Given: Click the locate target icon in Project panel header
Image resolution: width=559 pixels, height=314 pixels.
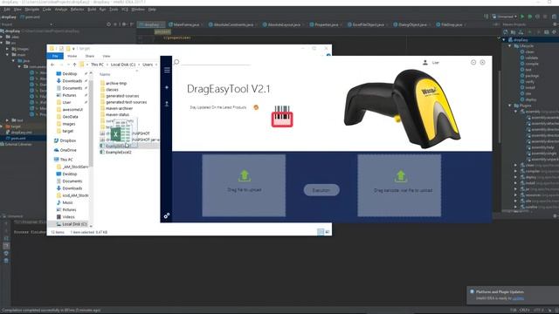Looking at the screenshot, I should (x=108, y=24).
